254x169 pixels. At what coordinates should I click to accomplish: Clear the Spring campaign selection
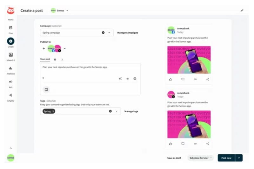(103, 33)
